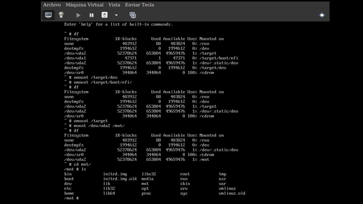Click "etc" in the ls listing

[68, 188]
